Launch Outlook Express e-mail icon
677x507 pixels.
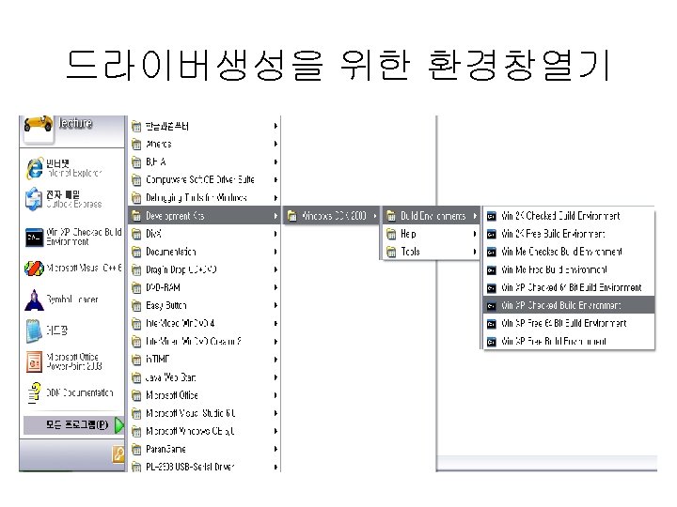(x=34, y=199)
